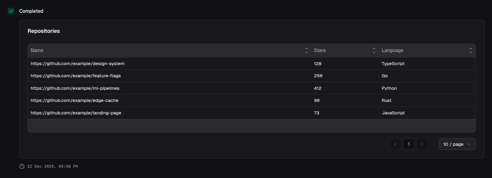The height and width of the screenshot is (178, 492).
Task: Click the sort icon on the Stars column
Action: [x=374, y=50]
